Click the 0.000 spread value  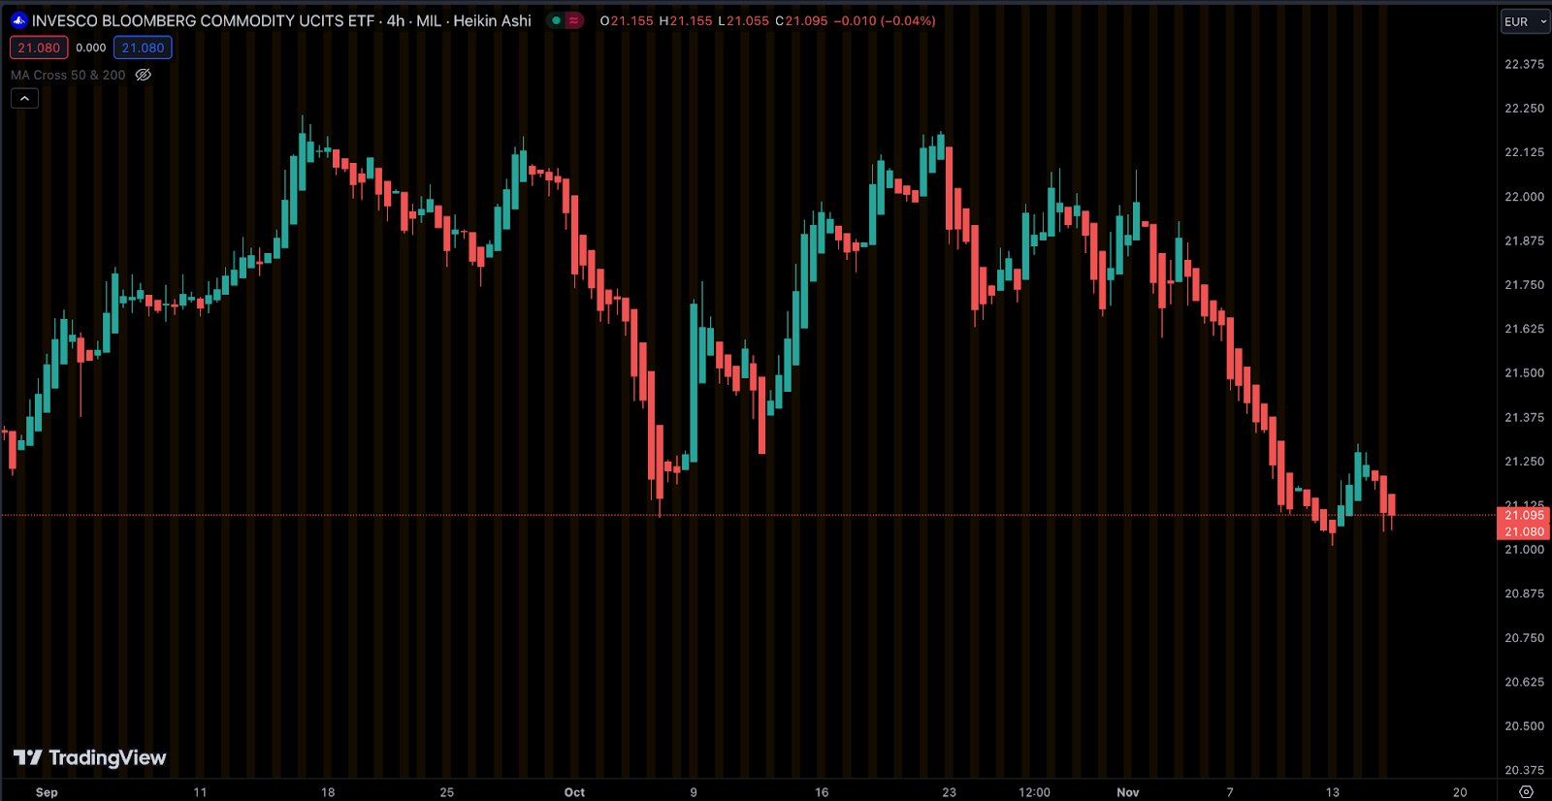[91, 48]
